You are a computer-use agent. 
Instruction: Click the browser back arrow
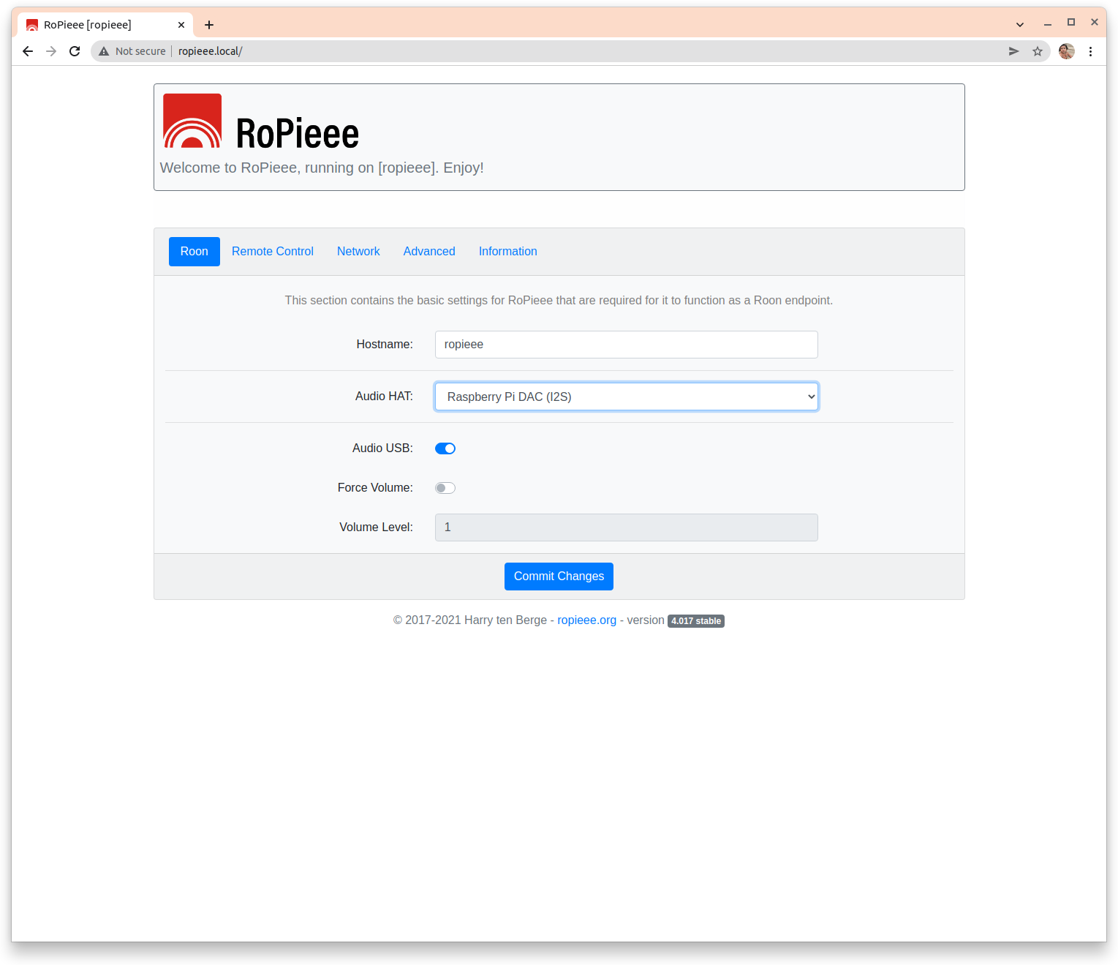[28, 51]
